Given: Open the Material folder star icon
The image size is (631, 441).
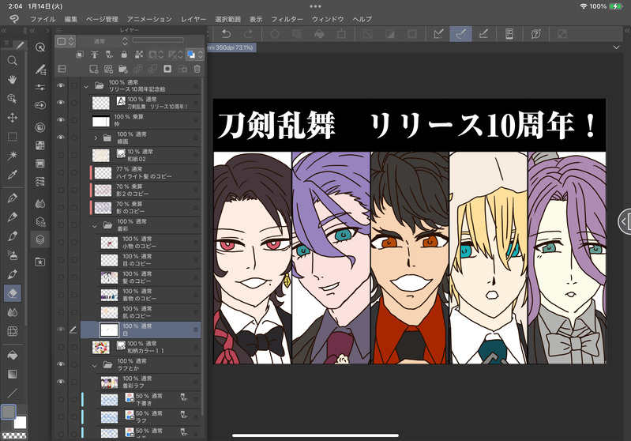Looking at the screenshot, I should tap(39, 262).
